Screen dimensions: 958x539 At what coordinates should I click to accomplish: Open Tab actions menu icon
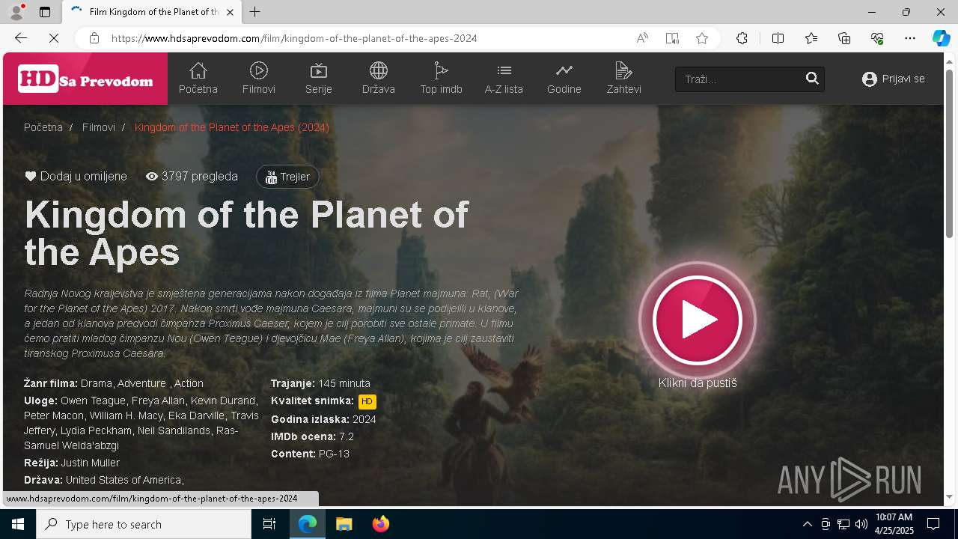[45, 12]
